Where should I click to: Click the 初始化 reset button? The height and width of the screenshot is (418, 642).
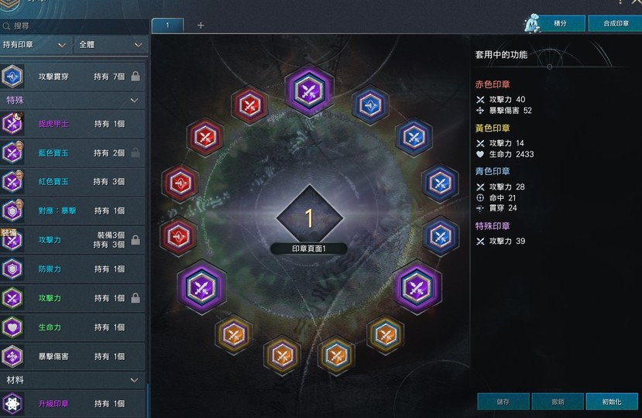pyautogui.click(x=612, y=402)
